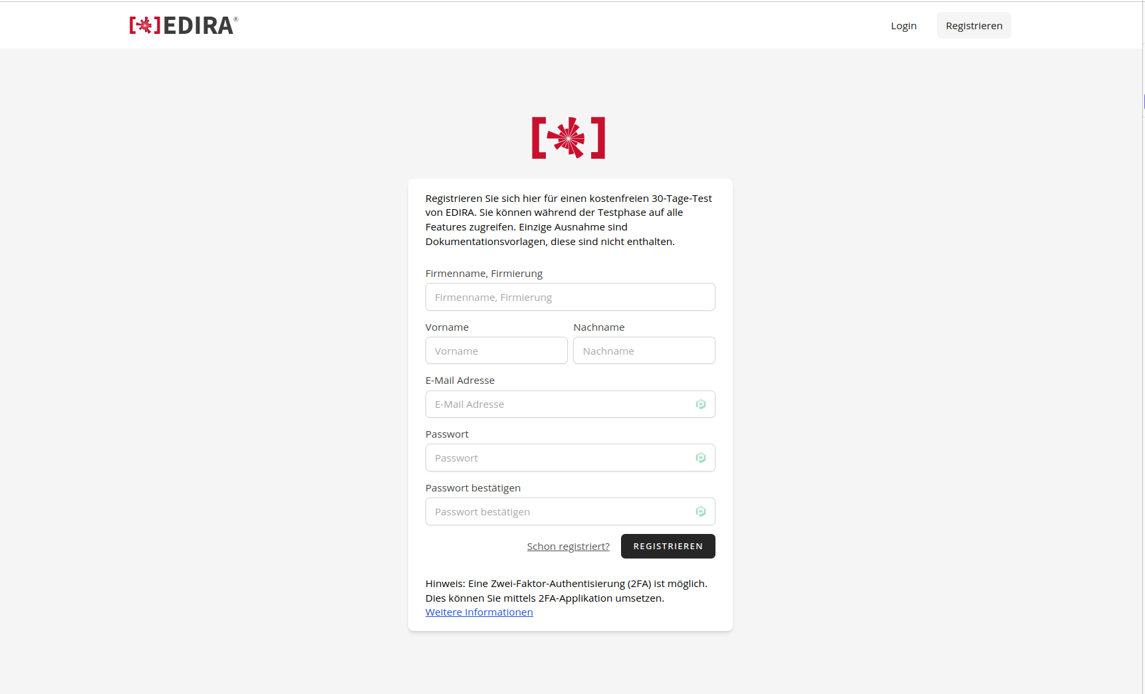The image size is (1145, 694).
Task: Select Registrieren in the top navigation
Action: (974, 26)
